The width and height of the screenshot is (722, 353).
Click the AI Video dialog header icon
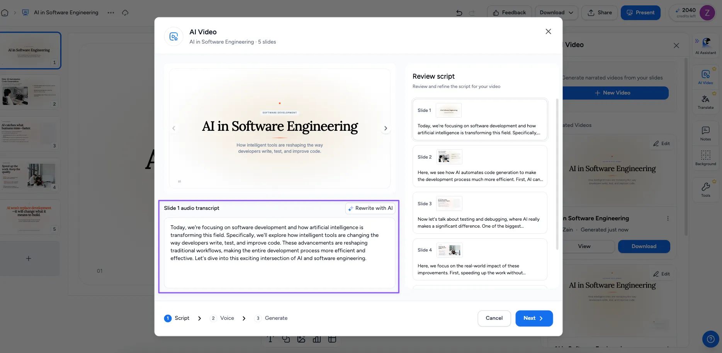(x=174, y=37)
